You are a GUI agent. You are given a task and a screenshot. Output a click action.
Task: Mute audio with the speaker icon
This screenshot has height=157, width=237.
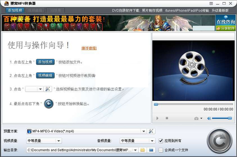click(x=209, y=118)
